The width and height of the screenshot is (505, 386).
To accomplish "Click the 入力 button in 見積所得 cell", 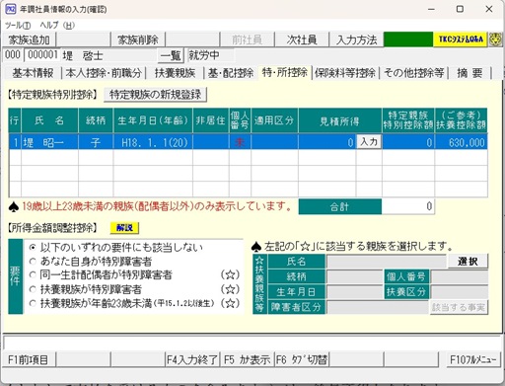I will 369,142.
